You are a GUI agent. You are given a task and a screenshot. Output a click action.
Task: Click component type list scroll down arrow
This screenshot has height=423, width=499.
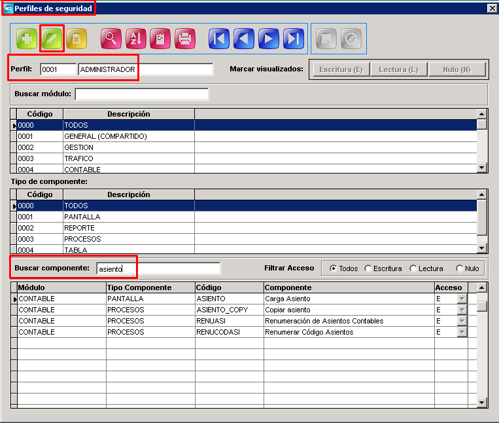(482, 248)
